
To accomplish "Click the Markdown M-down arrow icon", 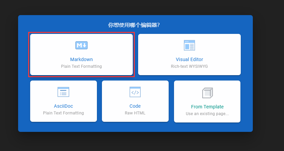I will (81, 45).
